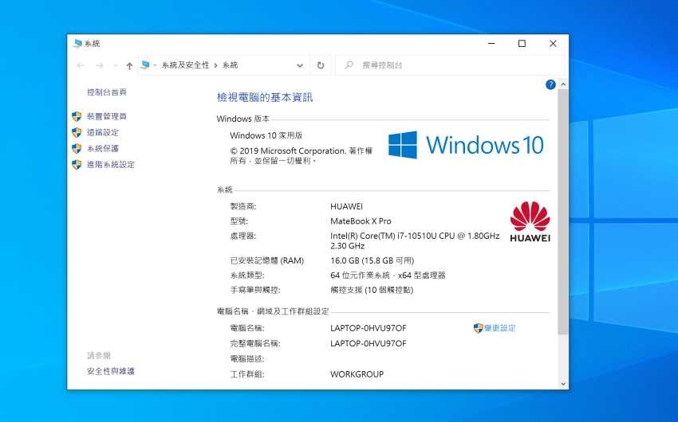This screenshot has width=678, height=422.
Task: Click the search magnifier icon
Action: [x=349, y=65]
